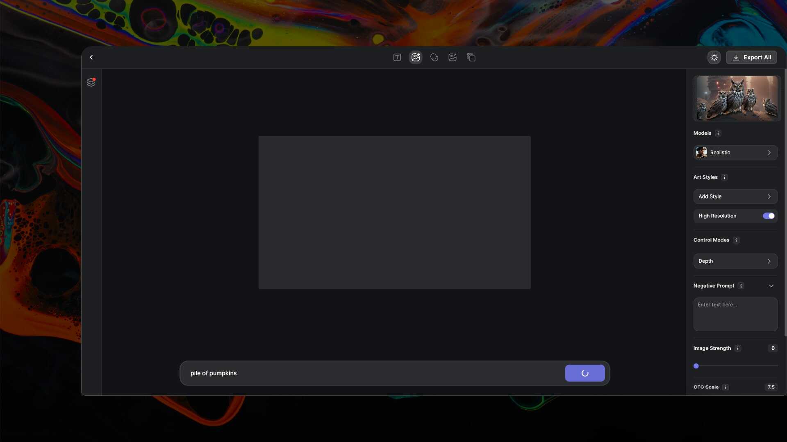787x442 pixels.
Task: Click the Models info icon
Action: coord(718,133)
